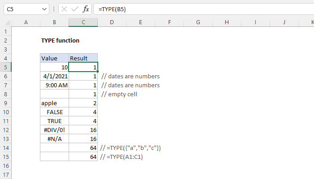Click the selected cell C5 showing 1
Viewport: 314px width, 179px height.
click(x=83, y=67)
